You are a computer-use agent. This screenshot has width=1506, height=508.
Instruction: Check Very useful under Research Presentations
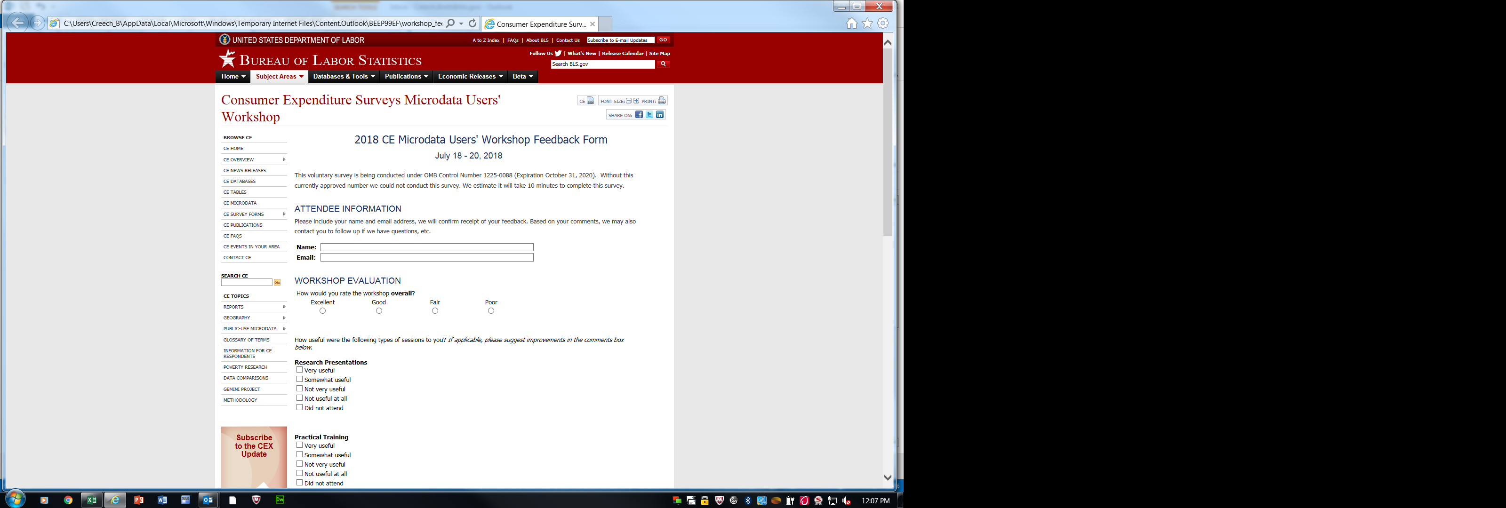[299, 370]
